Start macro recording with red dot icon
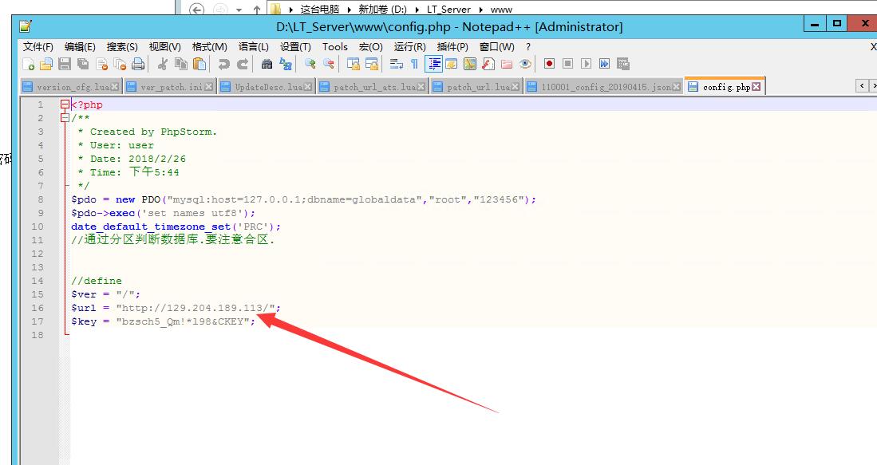877x465 pixels. click(549, 65)
